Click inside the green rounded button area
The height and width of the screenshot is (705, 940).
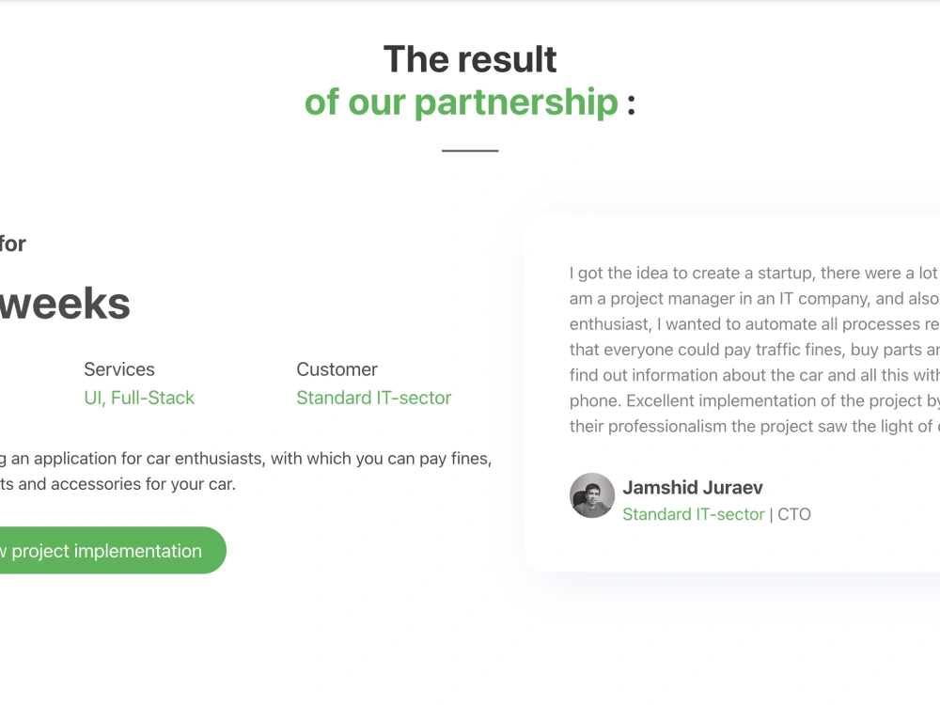(x=103, y=551)
